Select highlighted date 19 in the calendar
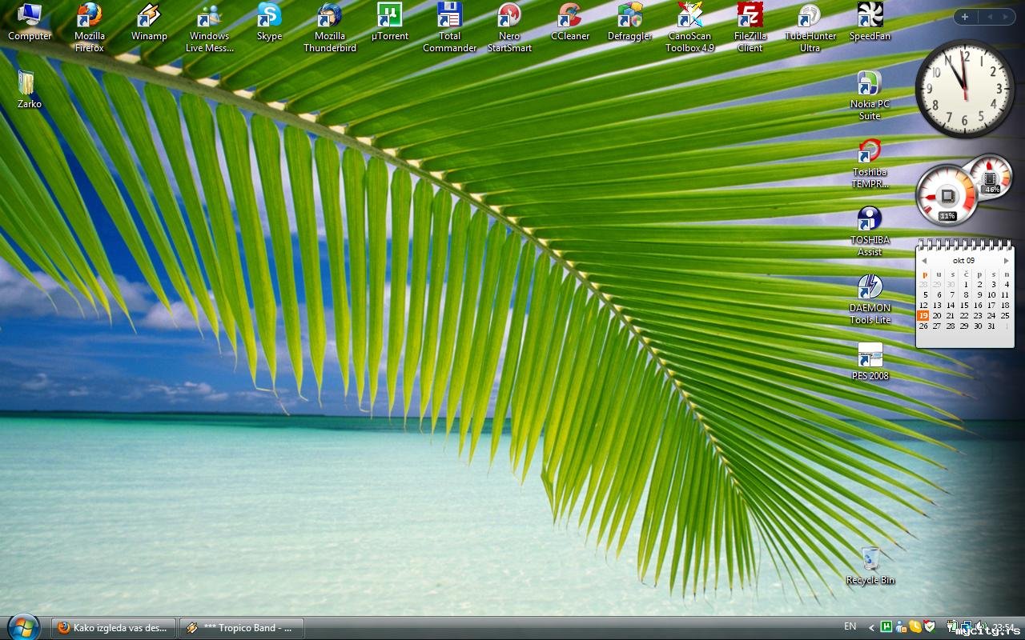Screen dimensions: 1025x640 [923, 315]
